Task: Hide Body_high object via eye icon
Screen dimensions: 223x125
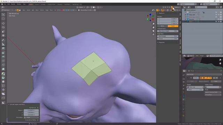Action: pyautogui.click(x=218, y=15)
